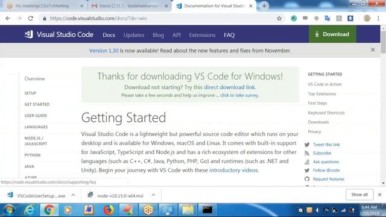
Task: Open new browser tab with plus
Action: tap(264, 5)
